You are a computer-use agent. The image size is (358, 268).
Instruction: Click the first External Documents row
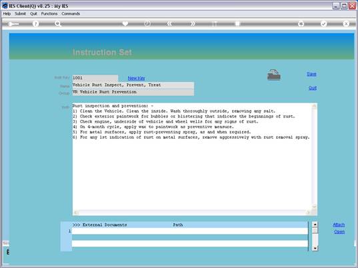pyautogui.click(x=190, y=231)
